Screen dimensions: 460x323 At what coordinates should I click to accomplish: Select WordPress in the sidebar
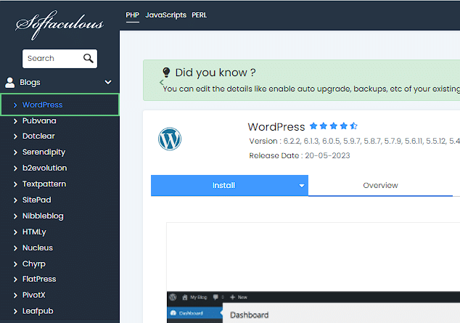coord(59,105)
